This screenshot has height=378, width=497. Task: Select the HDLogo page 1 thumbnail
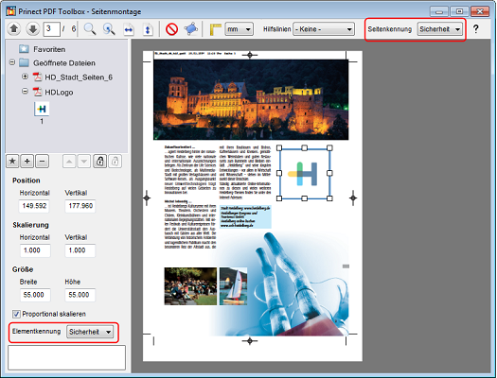pos(42,109)
